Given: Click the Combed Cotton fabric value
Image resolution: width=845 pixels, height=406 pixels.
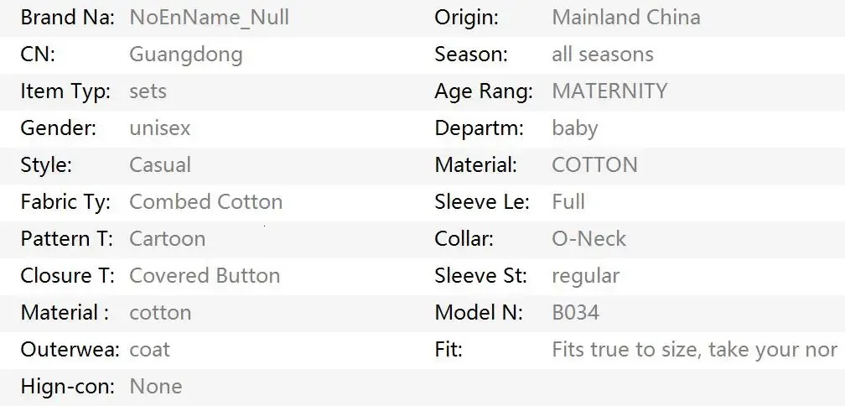Looking at the screenshot, I should tap(205, 202).
